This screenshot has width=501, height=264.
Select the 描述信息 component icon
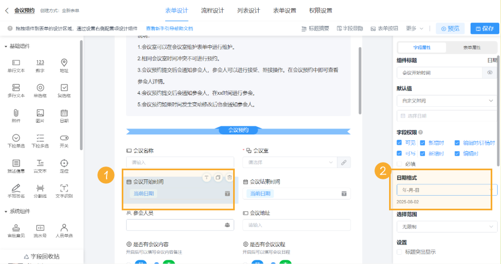(16, 163)
